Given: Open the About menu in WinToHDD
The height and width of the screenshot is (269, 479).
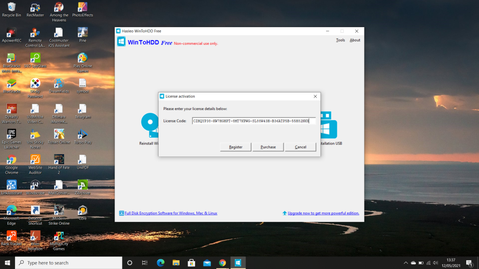Looking at the screenshot, I should [x=355, y=40].
